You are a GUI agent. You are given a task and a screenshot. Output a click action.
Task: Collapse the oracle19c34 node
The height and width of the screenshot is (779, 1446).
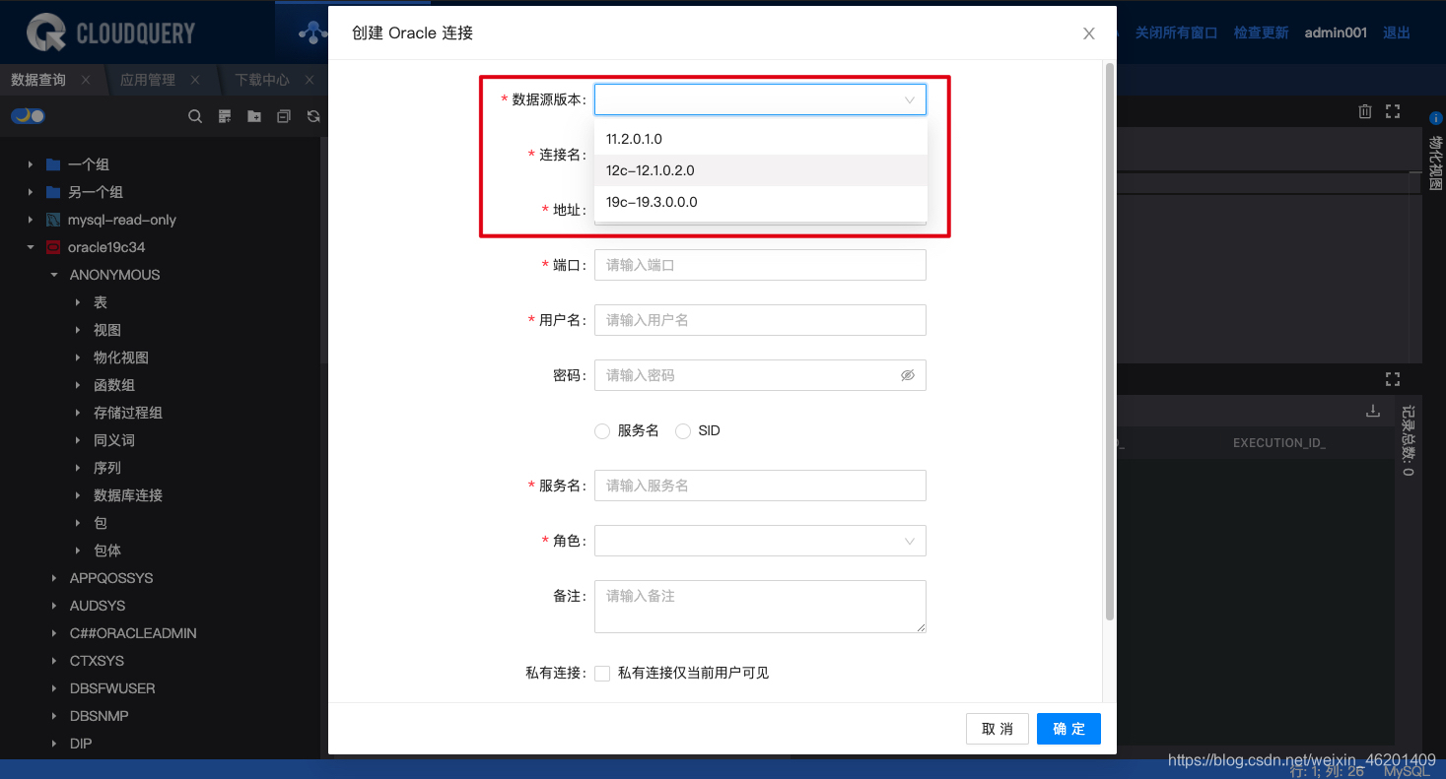31,247
